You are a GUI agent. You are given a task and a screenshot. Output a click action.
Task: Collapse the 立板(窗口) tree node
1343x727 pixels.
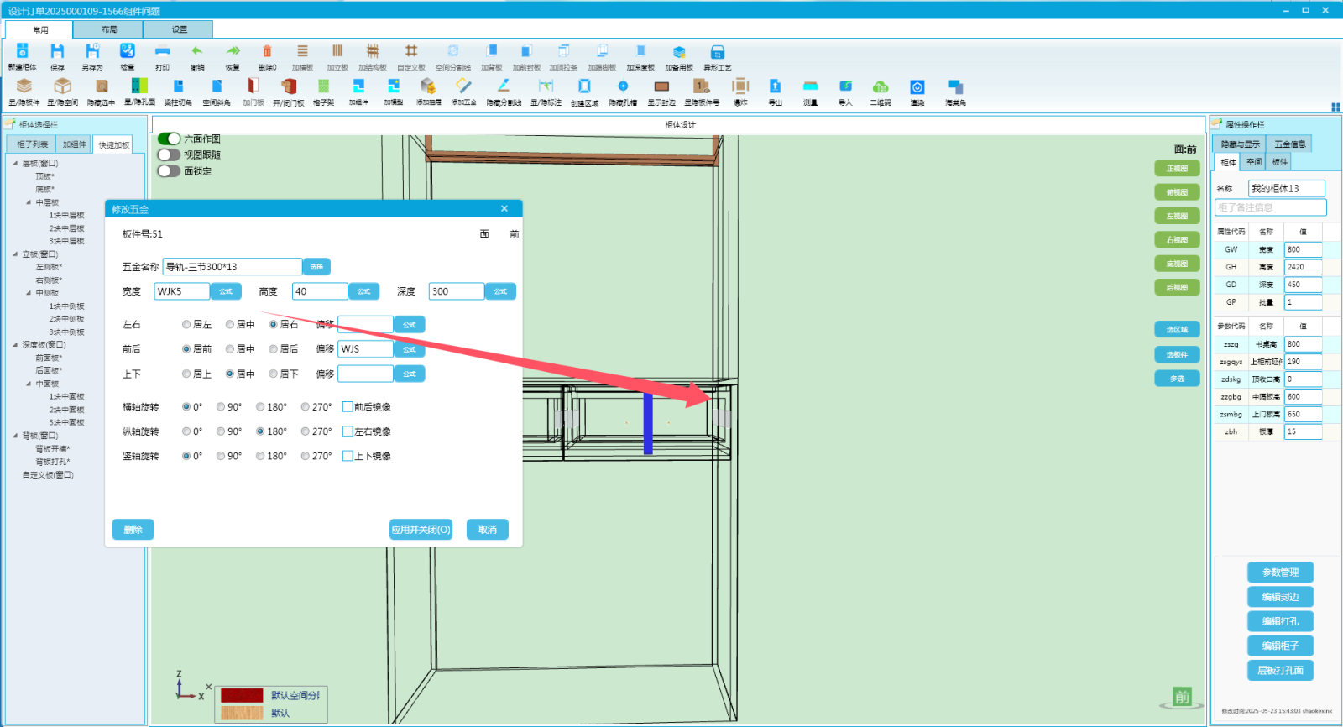coord(15,254)
